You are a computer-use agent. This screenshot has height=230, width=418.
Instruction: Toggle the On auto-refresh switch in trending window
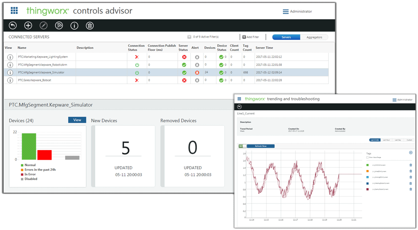click(242, 146)
